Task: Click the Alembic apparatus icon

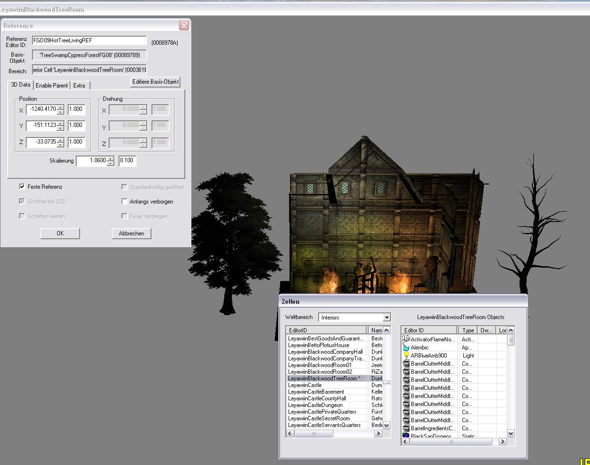Action: (406, 348)
